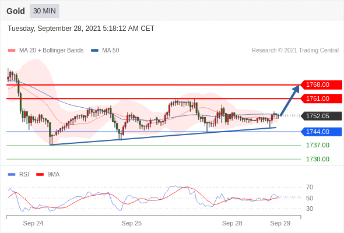Click the RSI 70 level label
Viewport: 344px width, 233px height.
click(310, 187)
